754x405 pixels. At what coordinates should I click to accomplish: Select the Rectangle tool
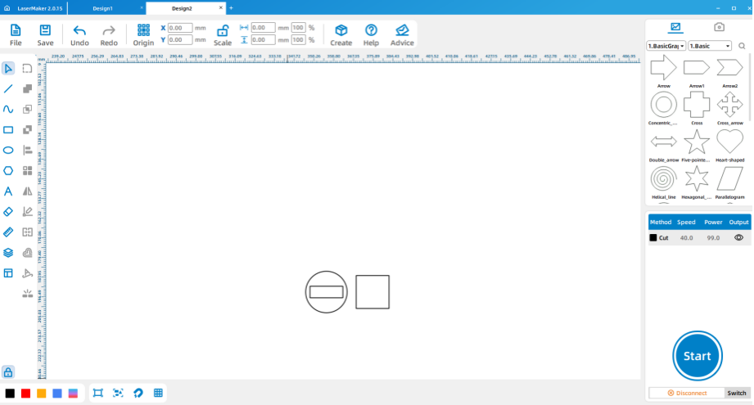tap(8, 130)
